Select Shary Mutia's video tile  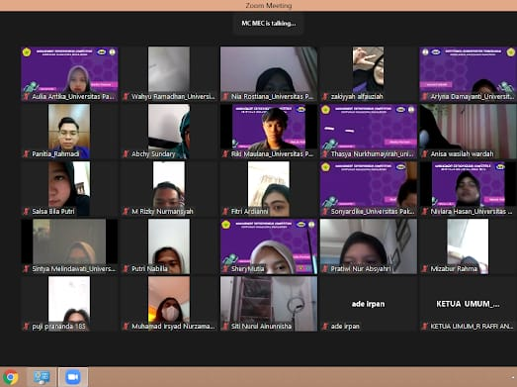(x=269, y=246)
